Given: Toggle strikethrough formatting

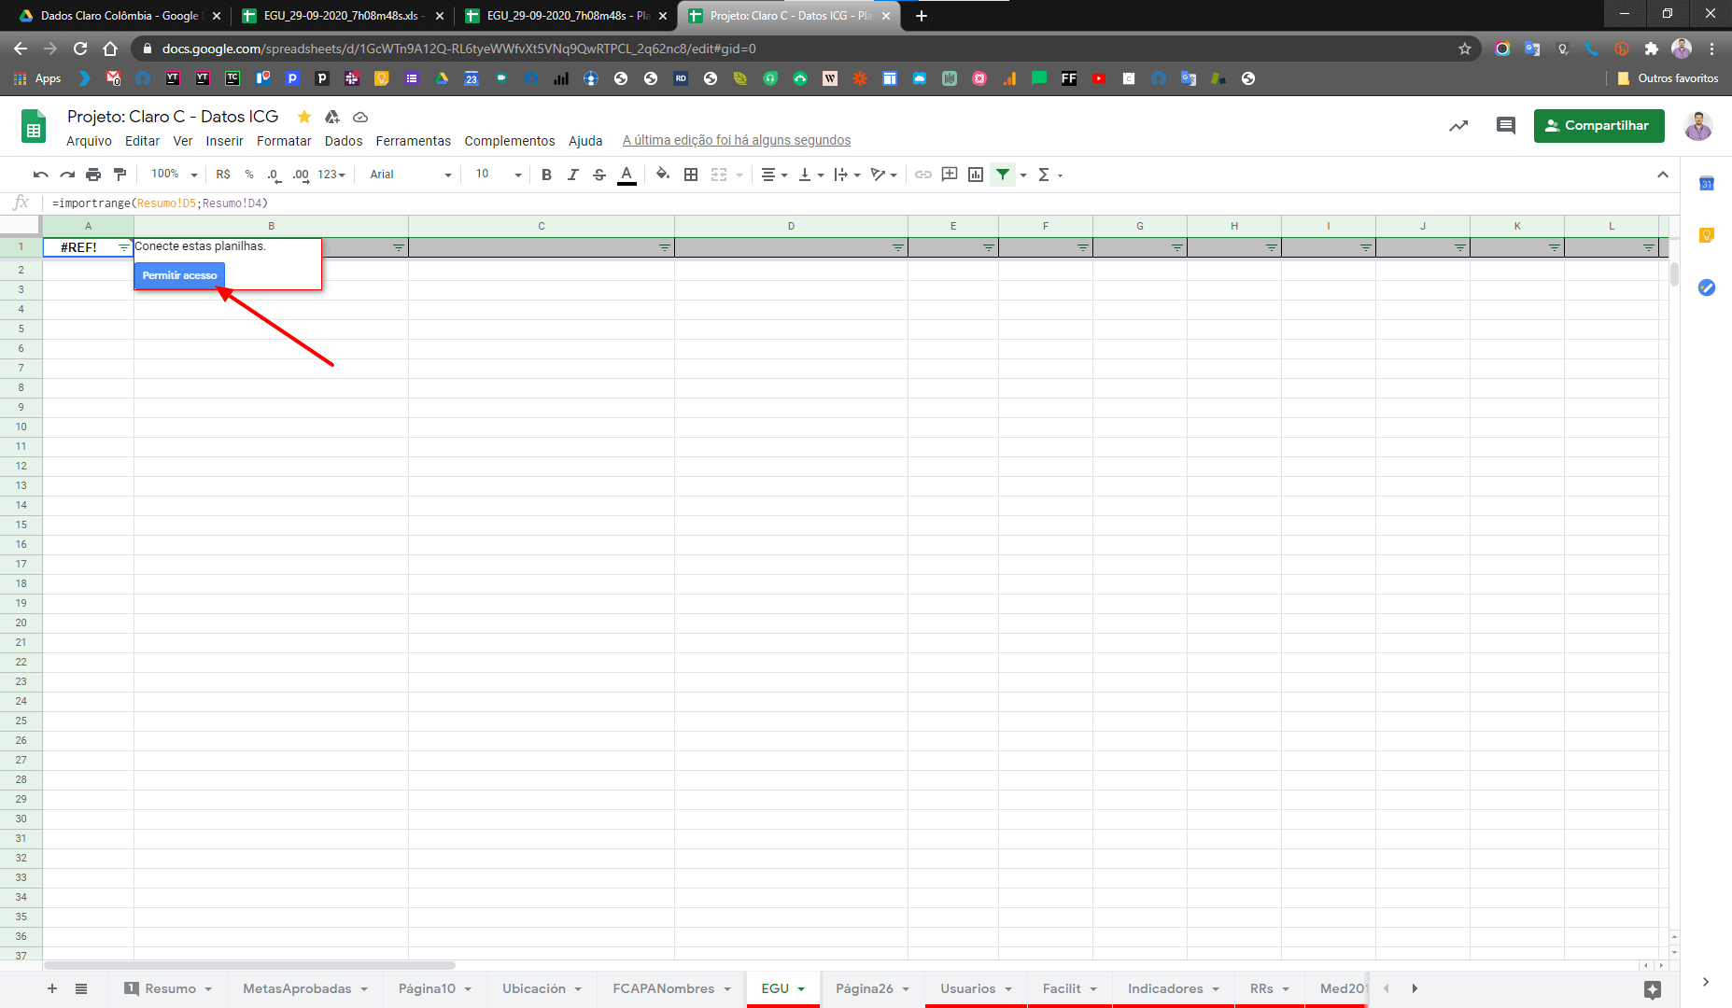Looking at the screenshot, I should (599, 175).
